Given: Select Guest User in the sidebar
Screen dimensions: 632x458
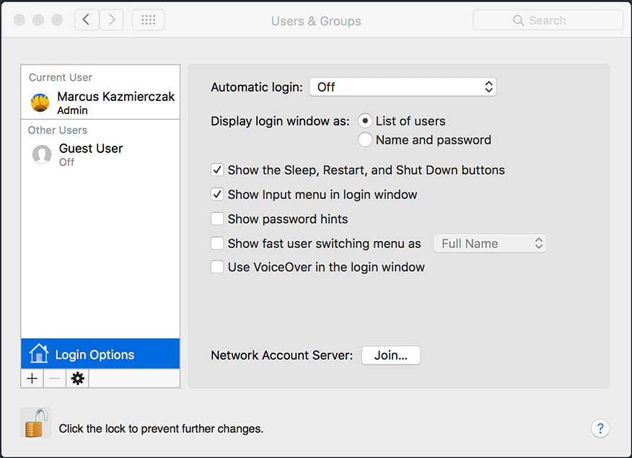Looking at the screenshot, I should click(x=100, y=154).
